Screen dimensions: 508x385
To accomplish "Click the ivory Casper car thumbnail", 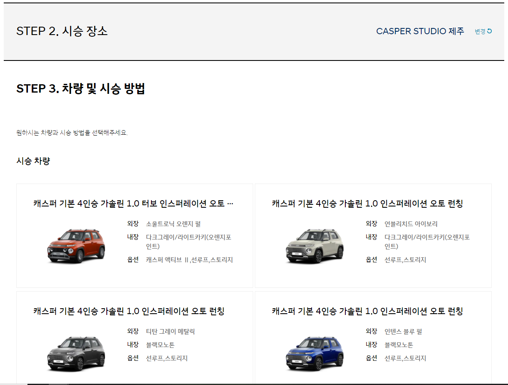I will coord(314,246).
